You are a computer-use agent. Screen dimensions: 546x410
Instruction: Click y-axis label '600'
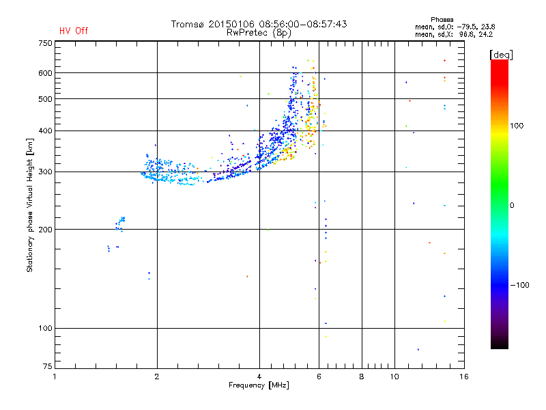click(x=45, y=73)
